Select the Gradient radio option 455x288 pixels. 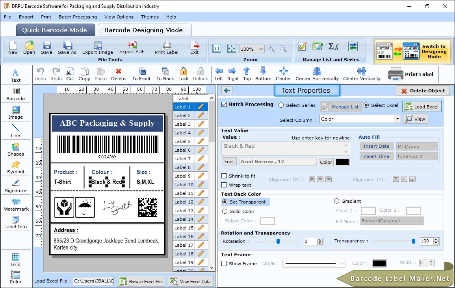pos(336,201)
